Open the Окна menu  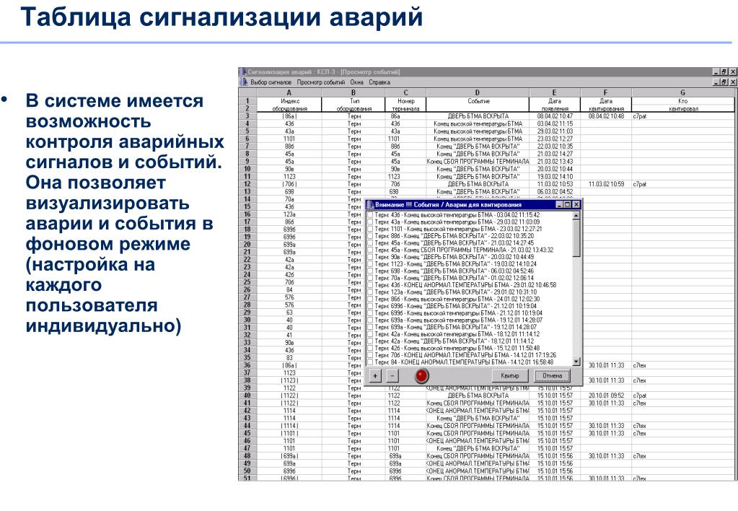tap(356, 82)
